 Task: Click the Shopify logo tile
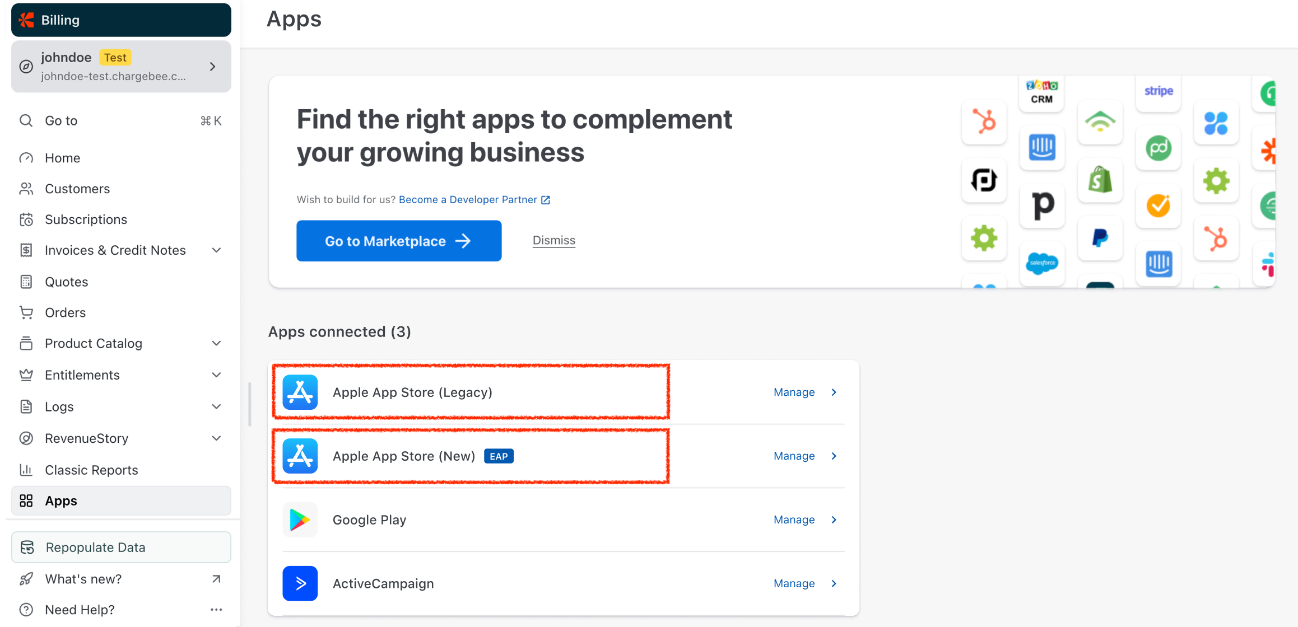coord(1100,180)
